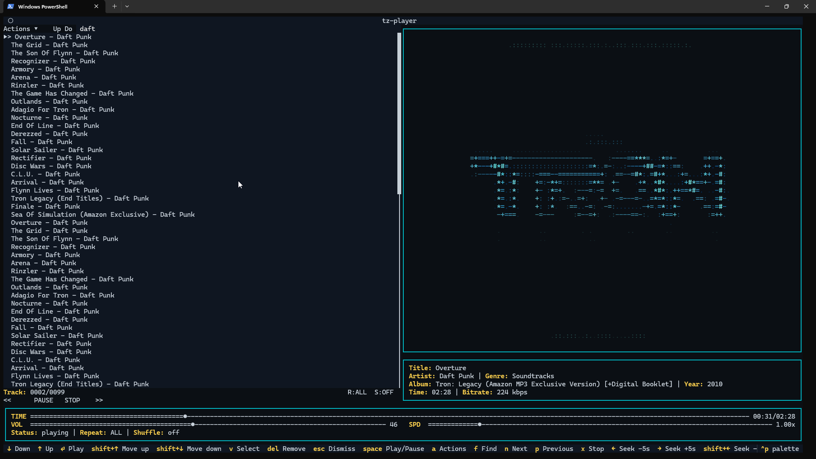This screenshot has width=816, height=459.
Task: Toggle the R:ALL repeat indicator
Action: [x=357, y=392]
